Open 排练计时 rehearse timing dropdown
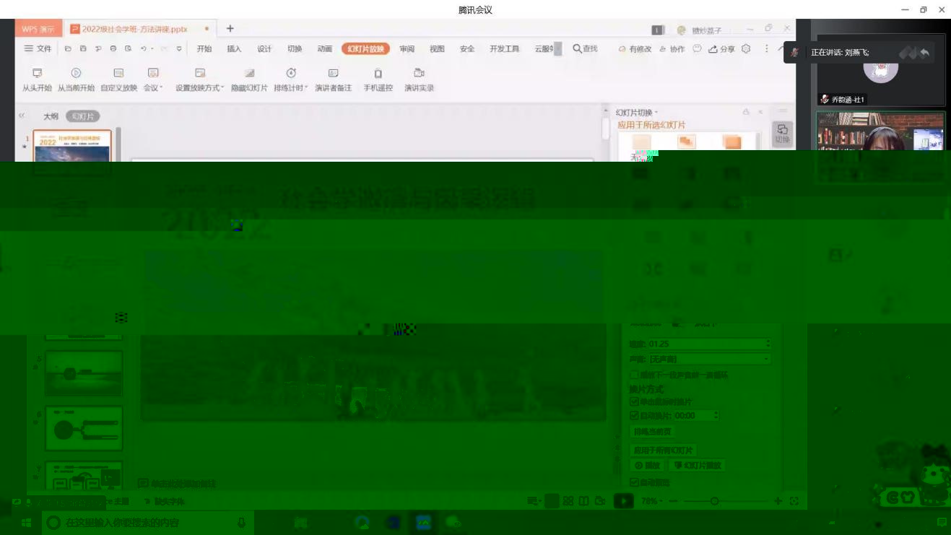Image resolution: width=951 pixels, height=535 pixels. click(291, 79)
